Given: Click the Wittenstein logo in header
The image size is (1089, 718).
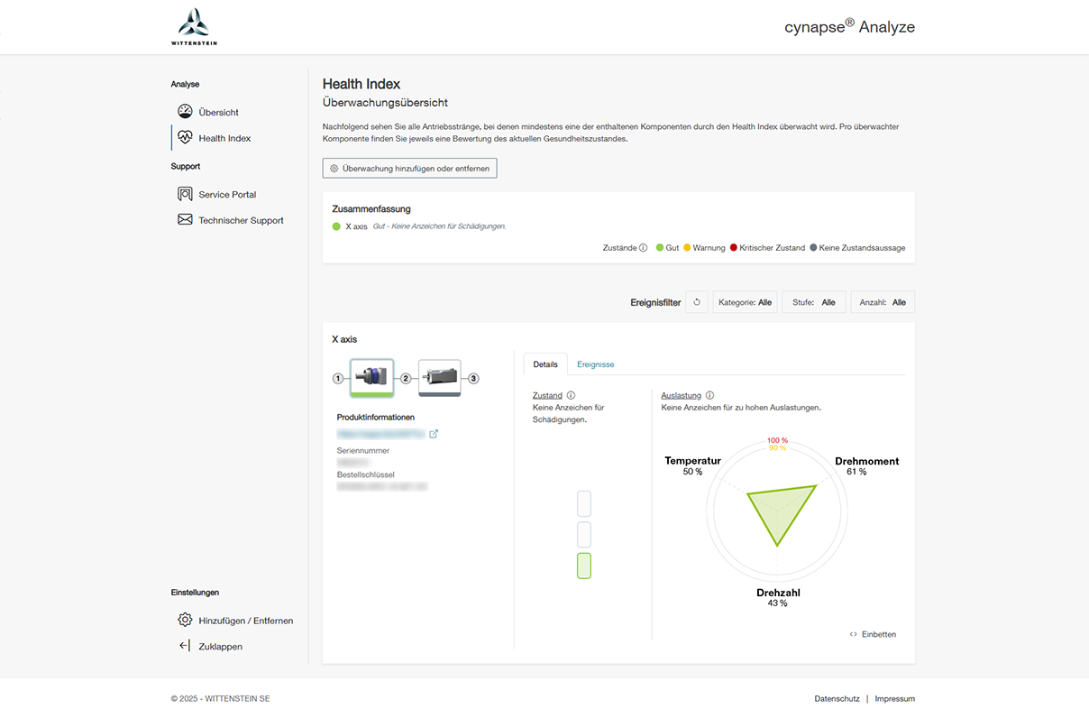Looking at the screenshot, I should (x=194, y=26).
